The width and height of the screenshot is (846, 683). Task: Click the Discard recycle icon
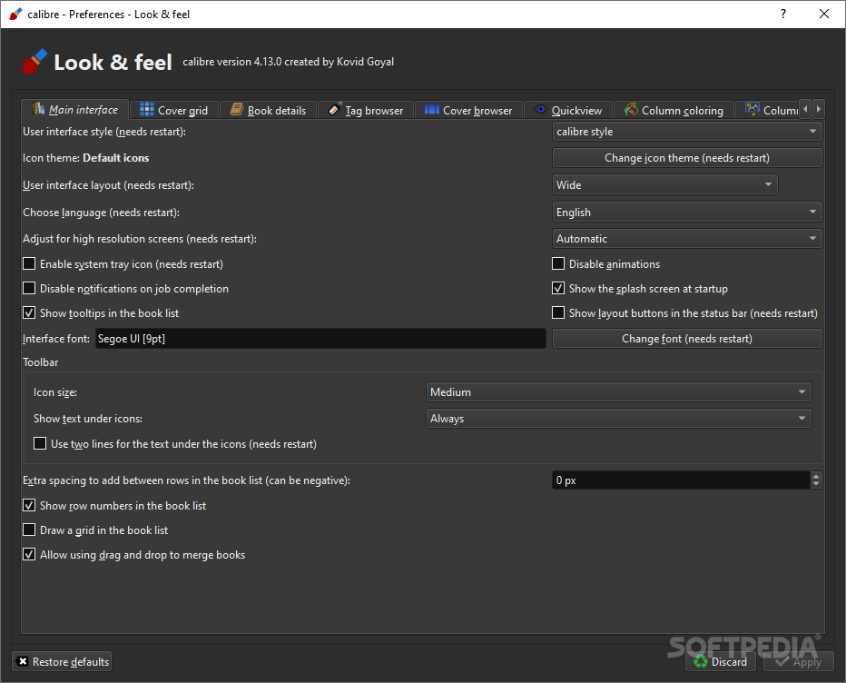701,661
